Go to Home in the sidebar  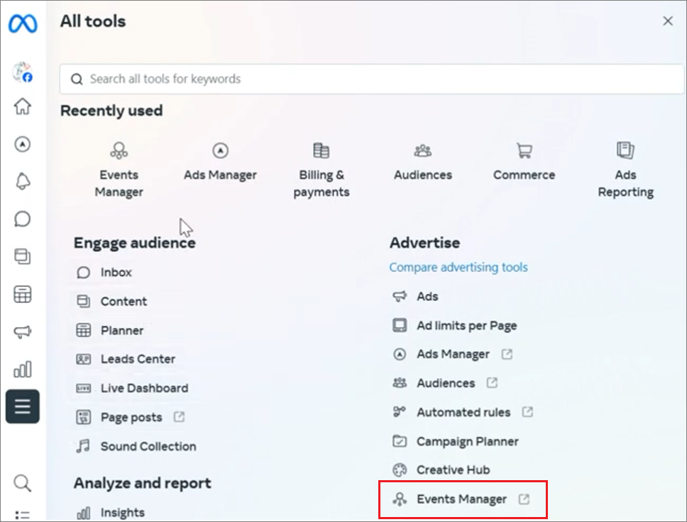coord(22,106)
